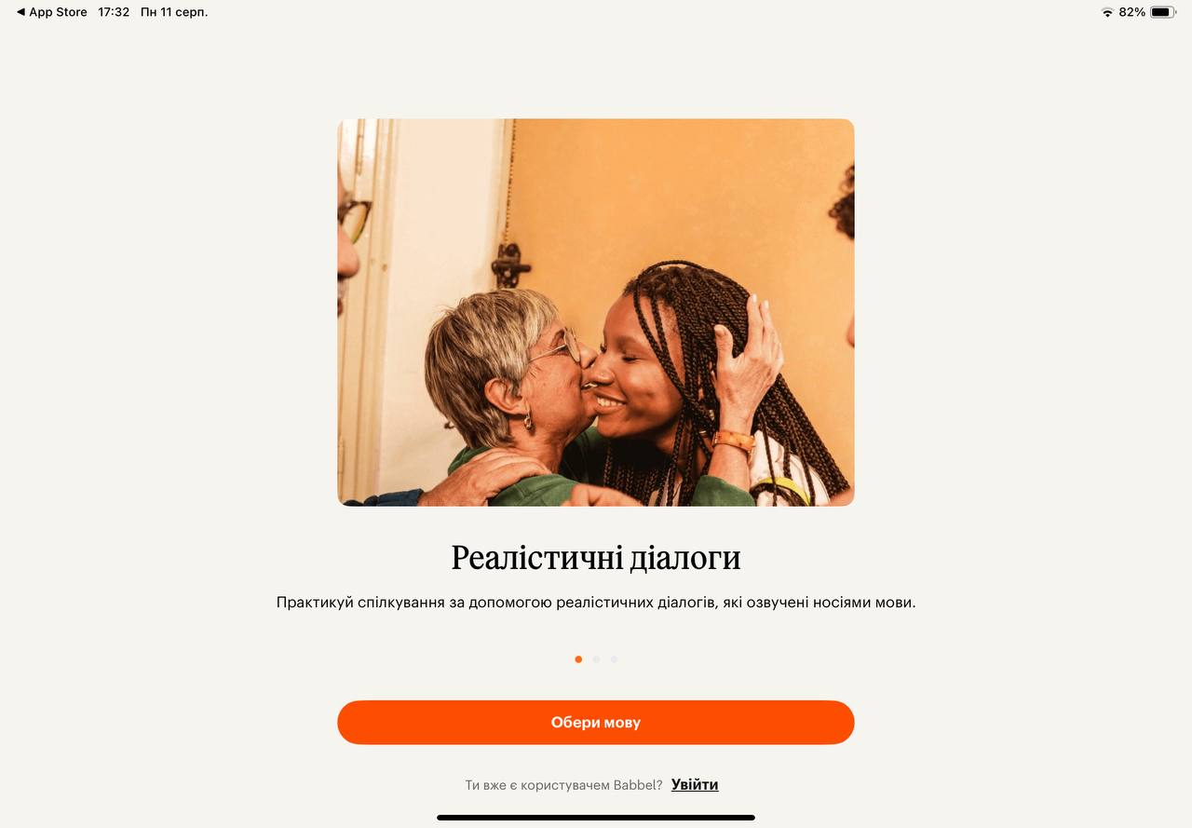The image size is (1192, 828).
Task: Tap the home indicator bar at bottom
Action: click(x=596, y=818)
